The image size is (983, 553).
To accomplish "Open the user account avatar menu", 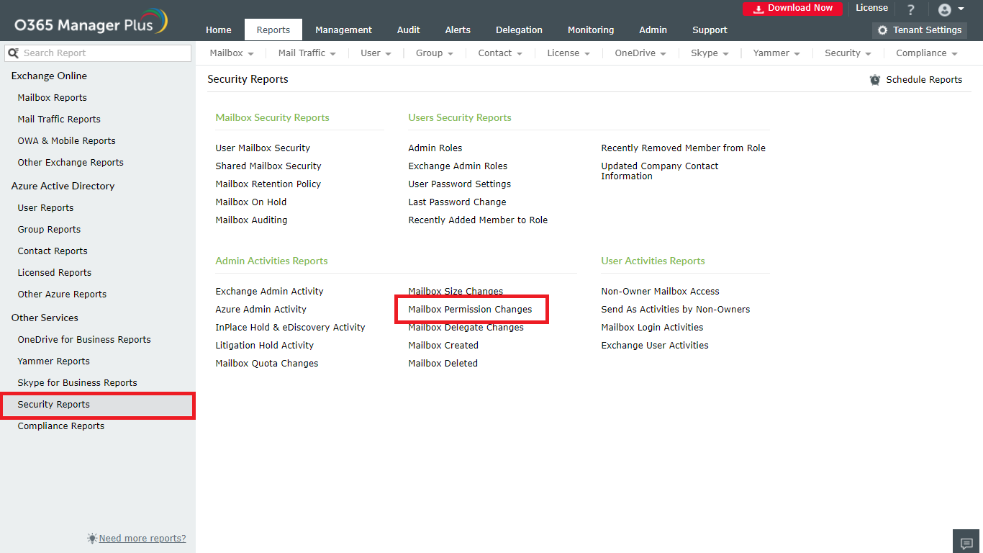I will (x=951, y=9).
